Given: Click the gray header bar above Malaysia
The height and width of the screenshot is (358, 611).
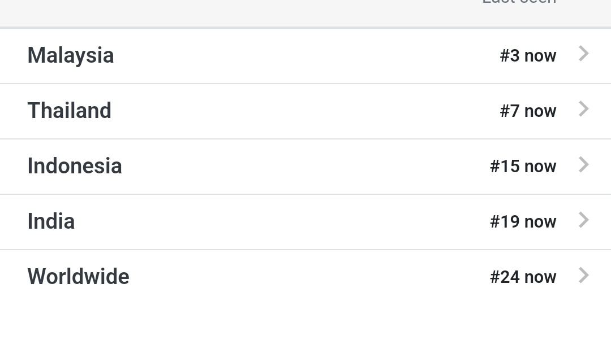Looking at the screenshot, I should 305,13.
